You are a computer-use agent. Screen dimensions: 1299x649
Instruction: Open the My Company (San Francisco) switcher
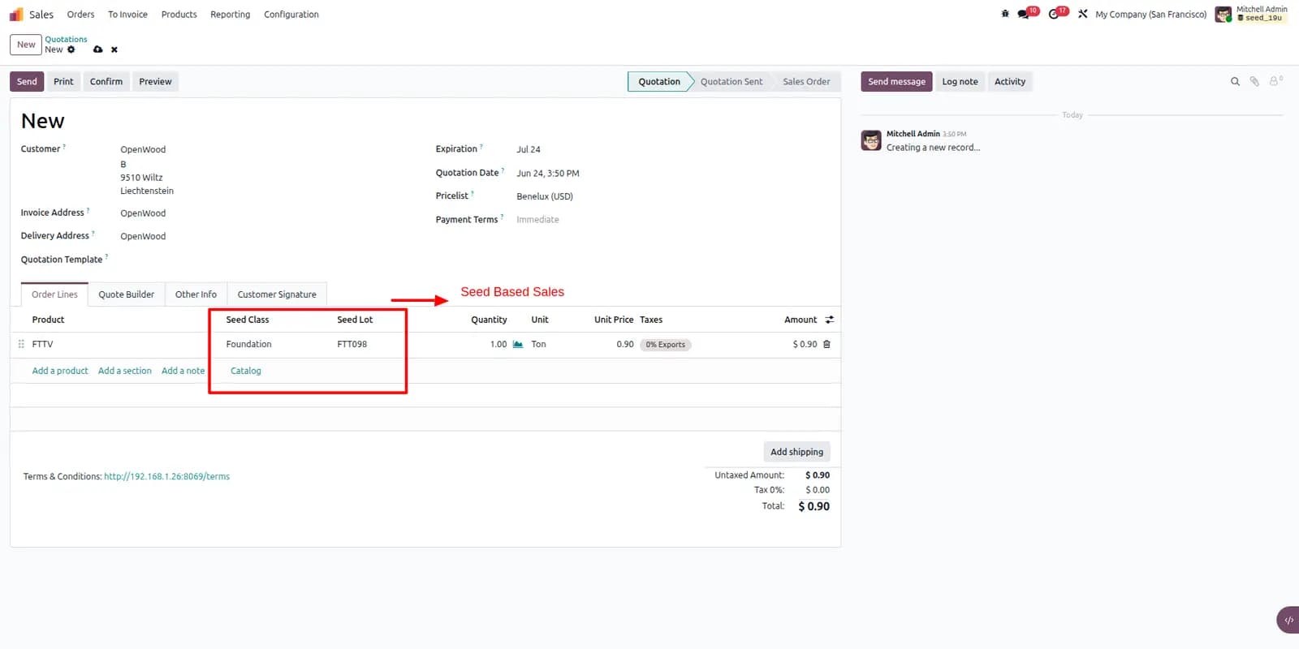coord(1150,15)
